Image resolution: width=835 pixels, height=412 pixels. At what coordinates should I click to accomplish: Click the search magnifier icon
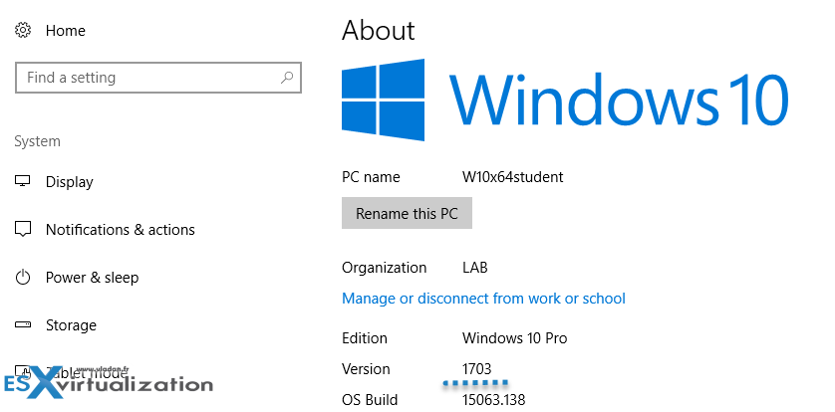pos(287,78)
